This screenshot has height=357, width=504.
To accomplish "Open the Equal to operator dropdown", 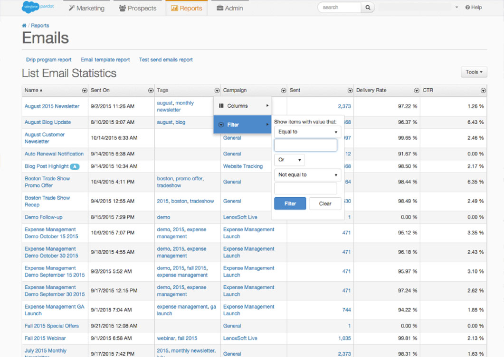I will pyautogui.click(x=307, y=132).
